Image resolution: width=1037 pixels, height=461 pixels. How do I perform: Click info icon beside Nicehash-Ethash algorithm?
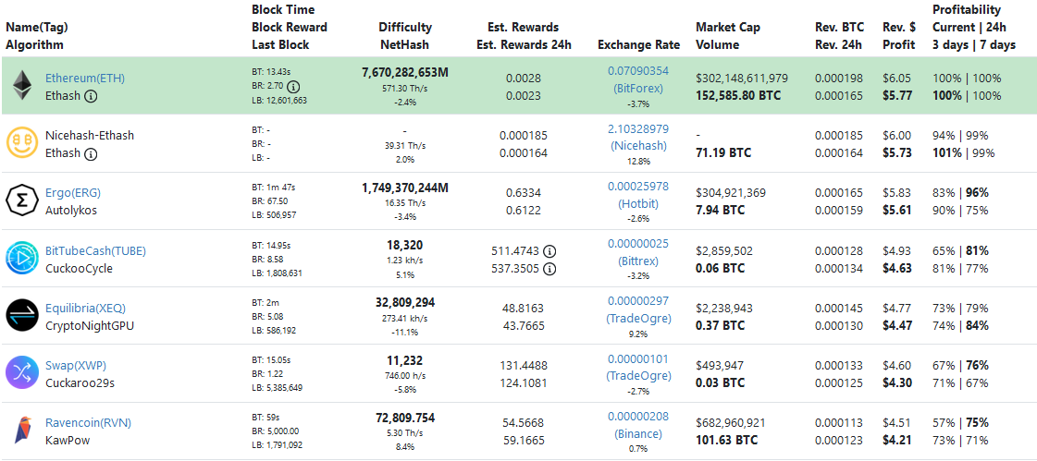[92, 152]
